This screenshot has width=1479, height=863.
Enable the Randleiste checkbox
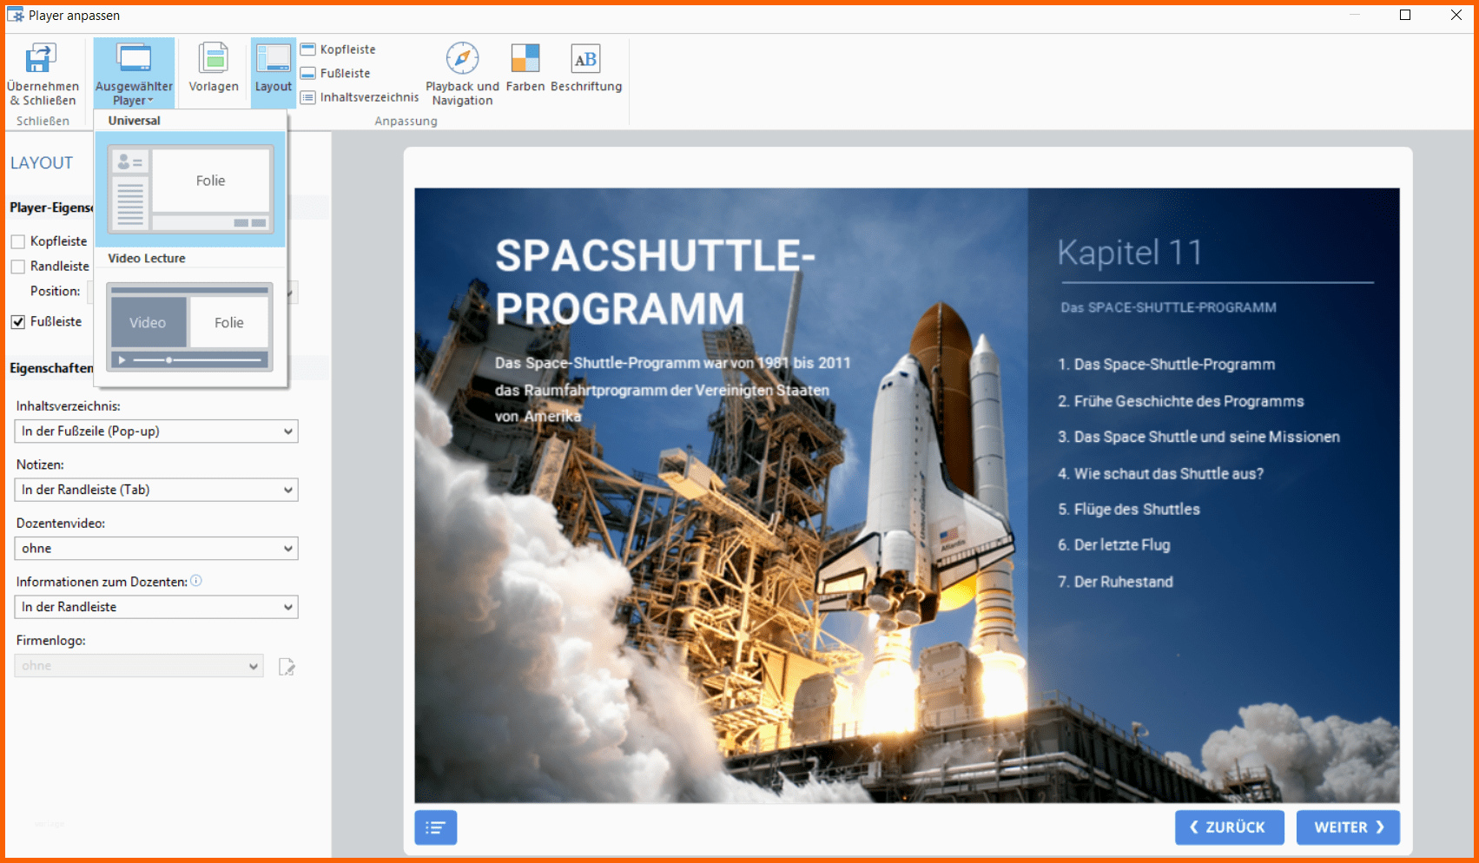[x=18, y=267]
